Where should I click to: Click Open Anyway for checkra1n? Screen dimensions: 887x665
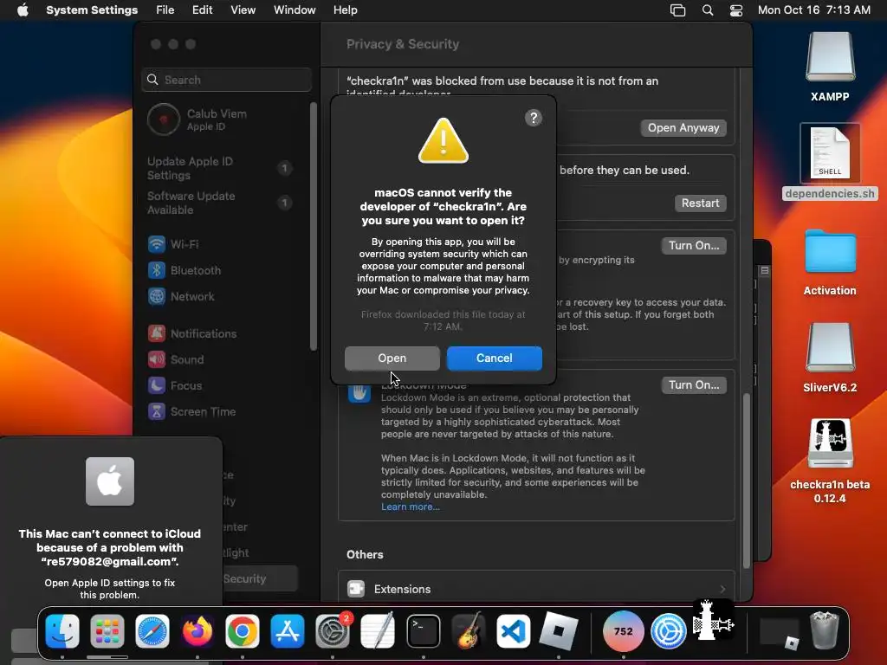click(683, 128)
